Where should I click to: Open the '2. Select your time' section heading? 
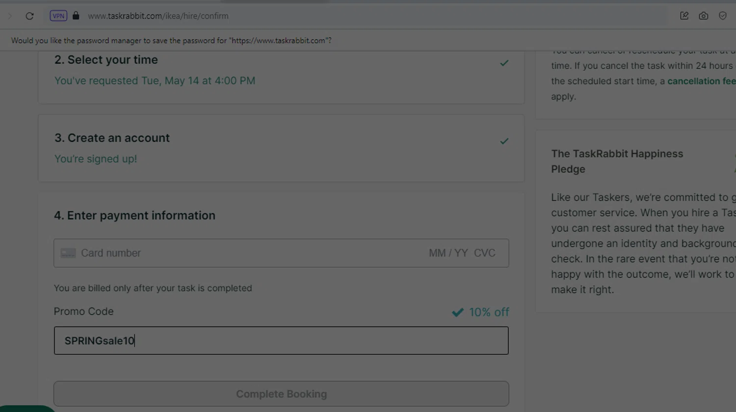coord(106,60)
